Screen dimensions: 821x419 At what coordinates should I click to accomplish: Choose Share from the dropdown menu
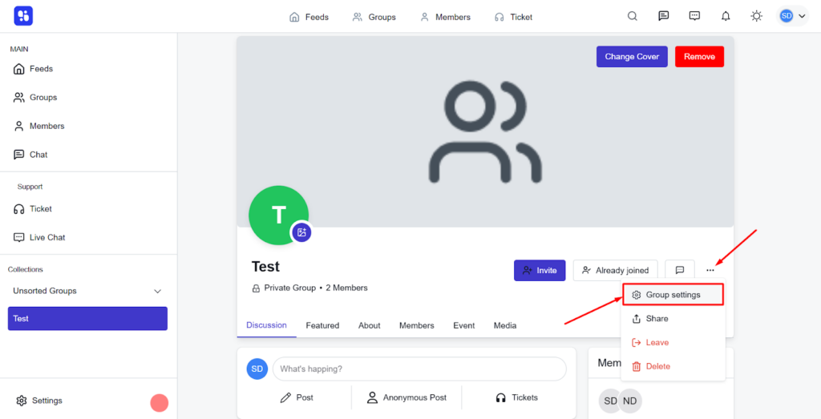tap(673, 319)
